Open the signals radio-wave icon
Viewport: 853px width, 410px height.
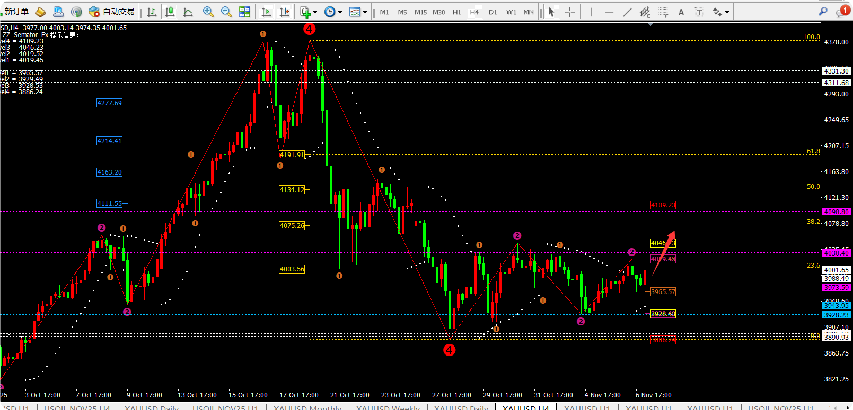[76, 12]
